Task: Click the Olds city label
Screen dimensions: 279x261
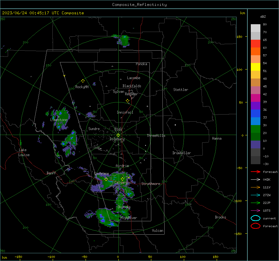Action: 118,129
